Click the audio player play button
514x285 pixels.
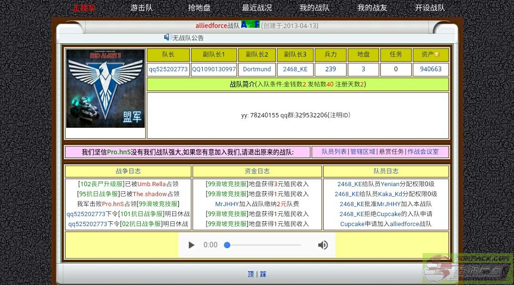coord(191,245)
